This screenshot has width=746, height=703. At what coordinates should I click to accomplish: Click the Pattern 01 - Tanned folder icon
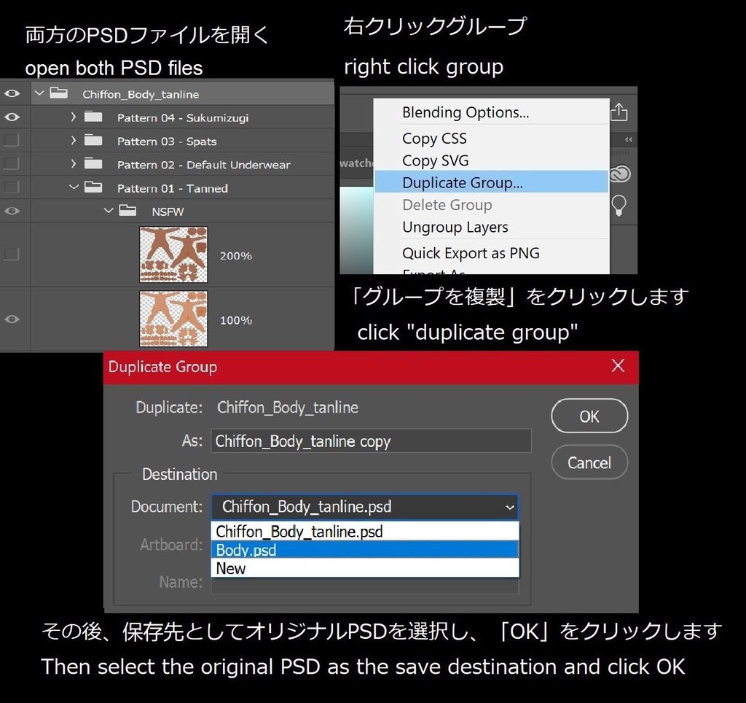point(93,187)
